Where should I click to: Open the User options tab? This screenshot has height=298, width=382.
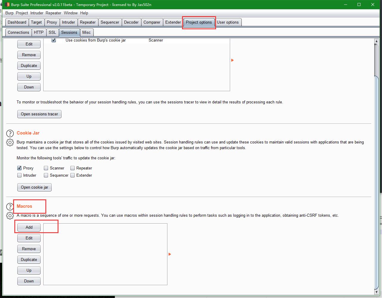point(228,22)
